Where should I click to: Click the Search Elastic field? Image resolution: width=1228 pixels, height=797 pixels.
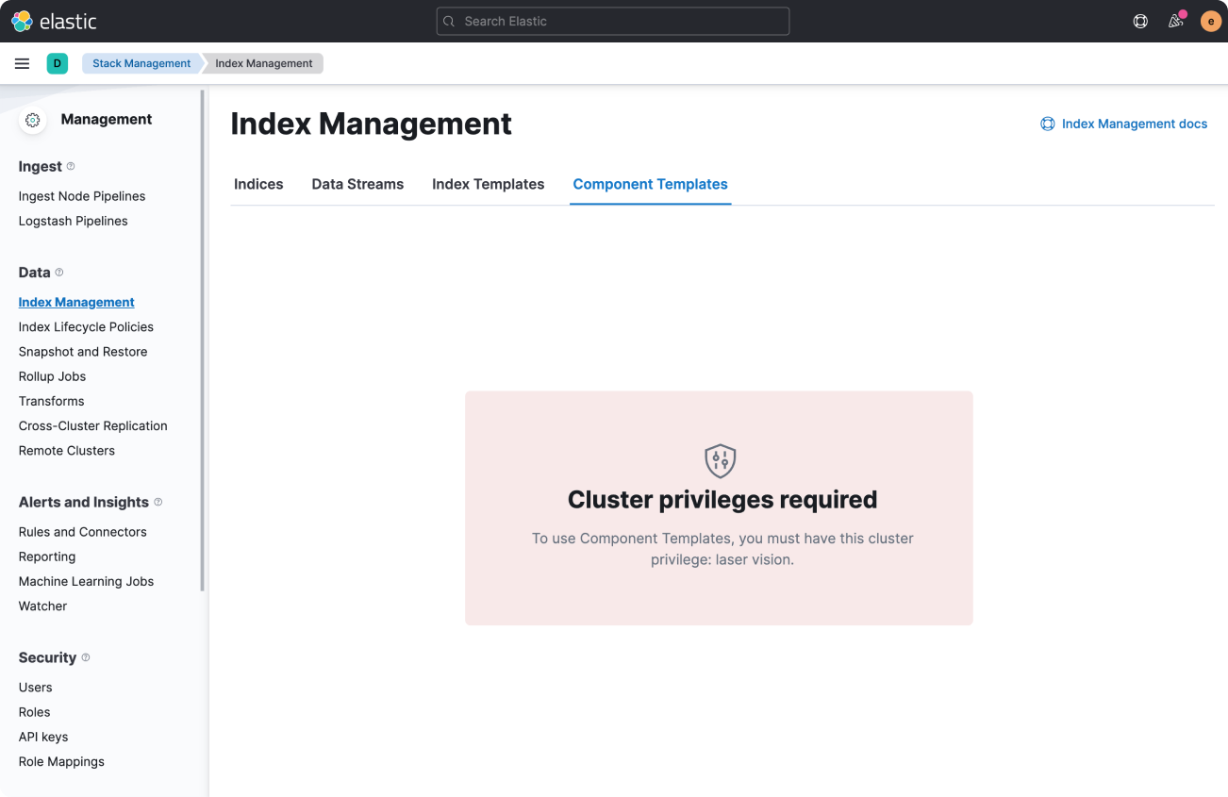tap(612, 21)
